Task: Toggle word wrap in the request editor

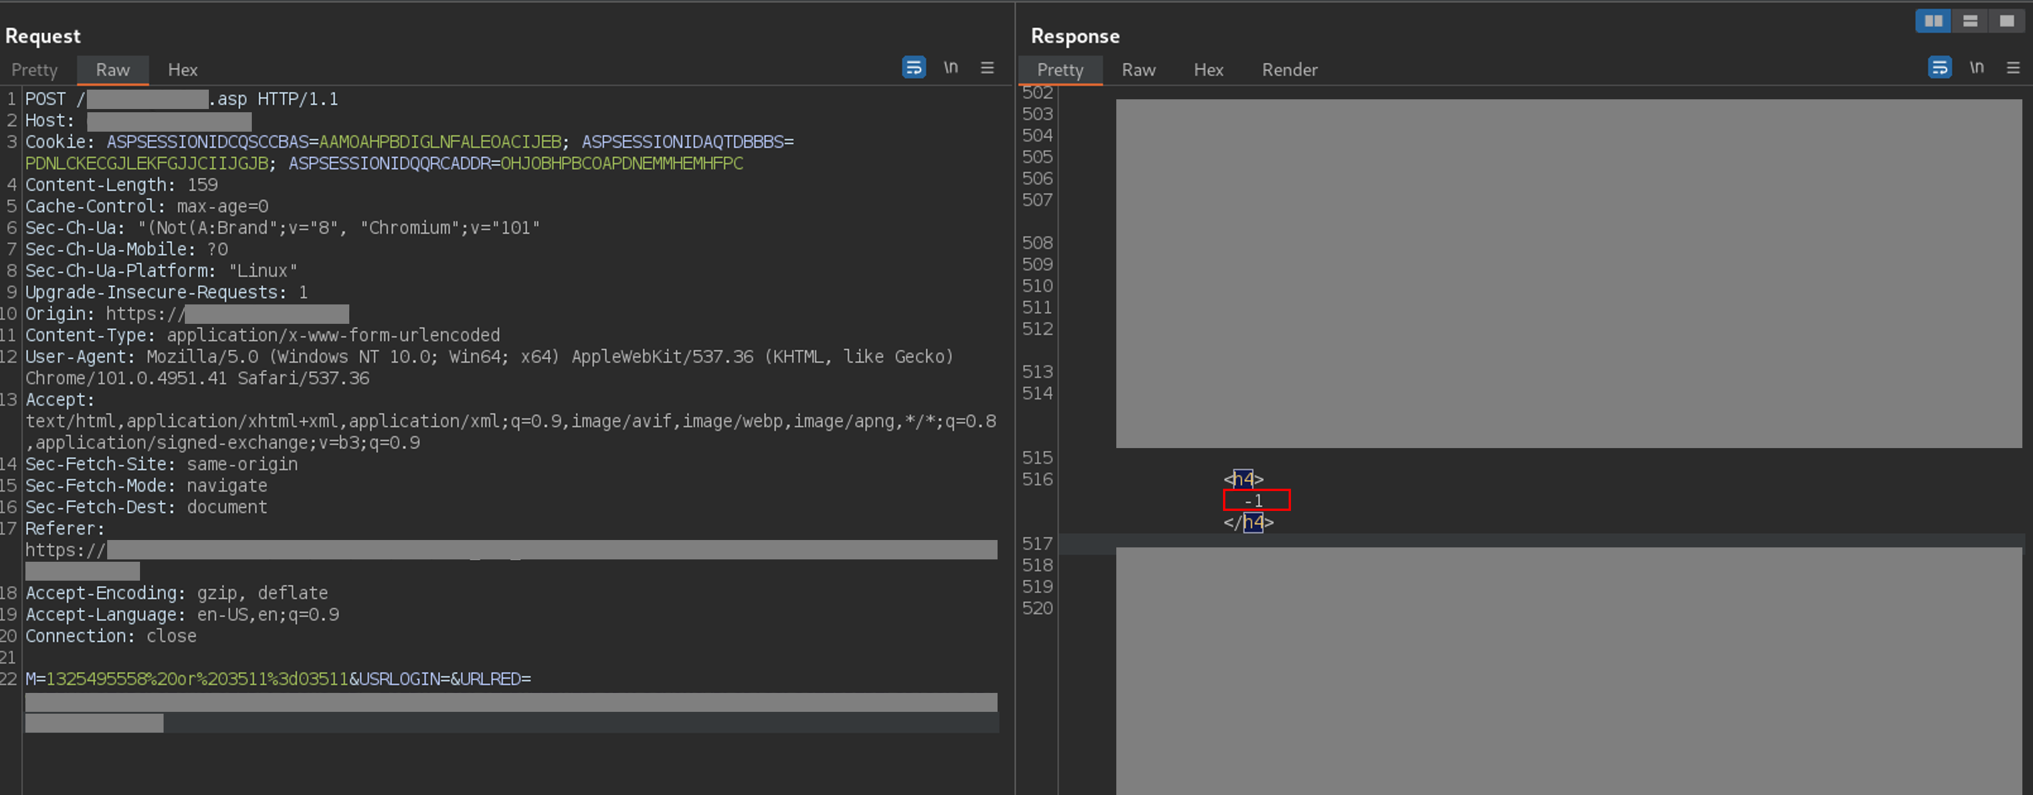Action: pyautogui.click(x=913, y=68)
